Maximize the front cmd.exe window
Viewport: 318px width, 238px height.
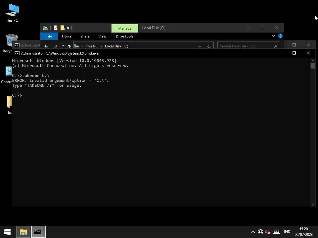294,53
